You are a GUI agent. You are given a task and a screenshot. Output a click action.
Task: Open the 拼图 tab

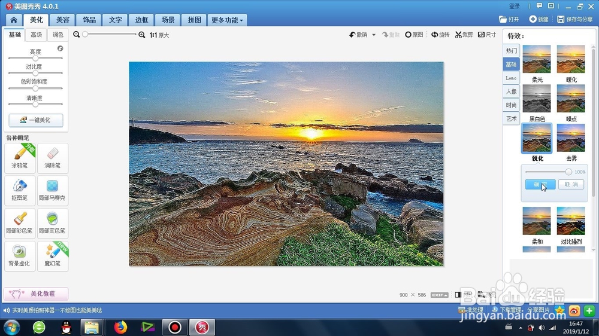coord(195,20)
